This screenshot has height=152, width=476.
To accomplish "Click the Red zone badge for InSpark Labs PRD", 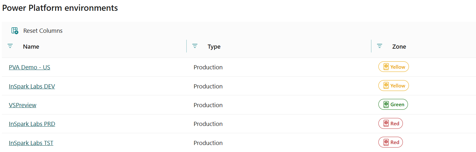I will pyautogui.click(x=390, y=123).
